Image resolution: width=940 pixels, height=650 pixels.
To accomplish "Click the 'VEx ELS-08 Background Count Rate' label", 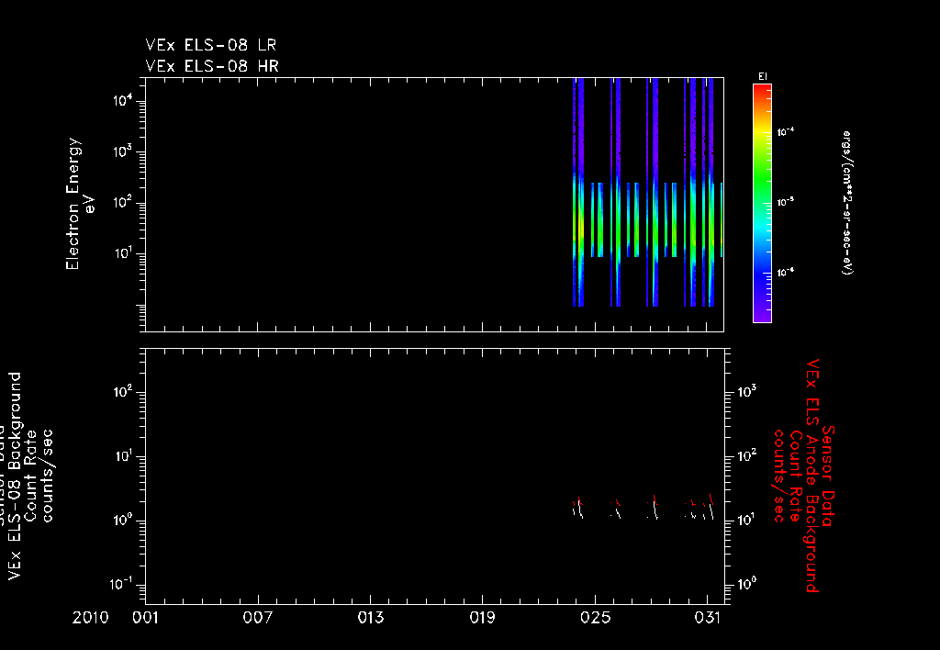I will (x=22, y=476).
